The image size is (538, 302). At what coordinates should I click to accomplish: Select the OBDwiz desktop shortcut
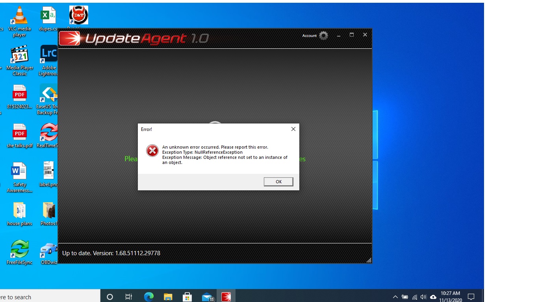pyautogui.click(x=49, y=253)
